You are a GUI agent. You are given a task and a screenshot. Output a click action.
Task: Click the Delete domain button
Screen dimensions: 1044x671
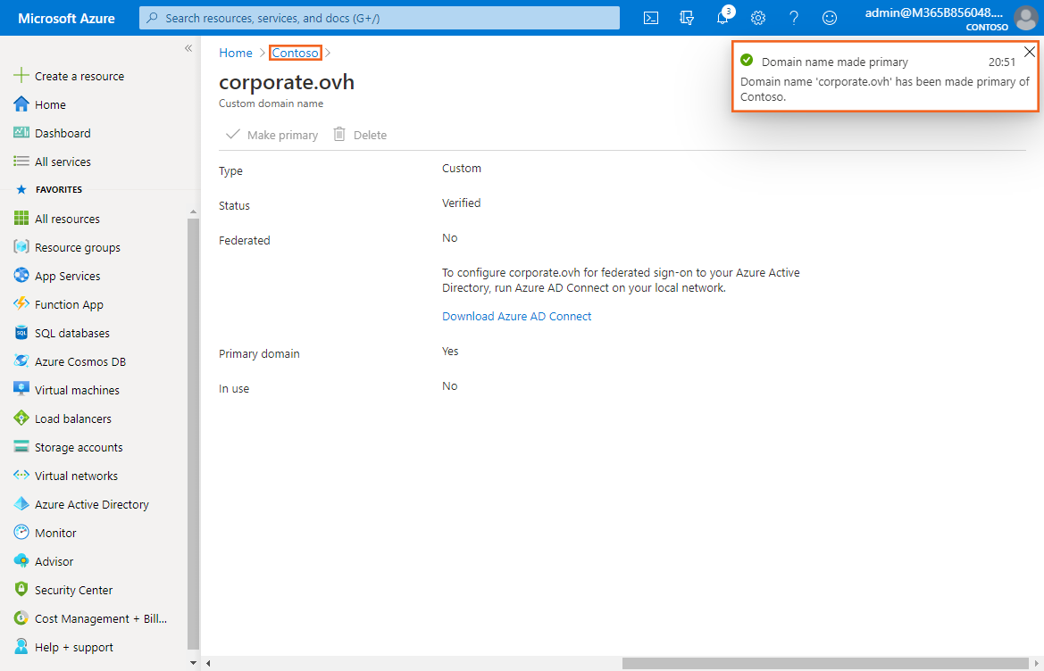[x=361, y=135]
